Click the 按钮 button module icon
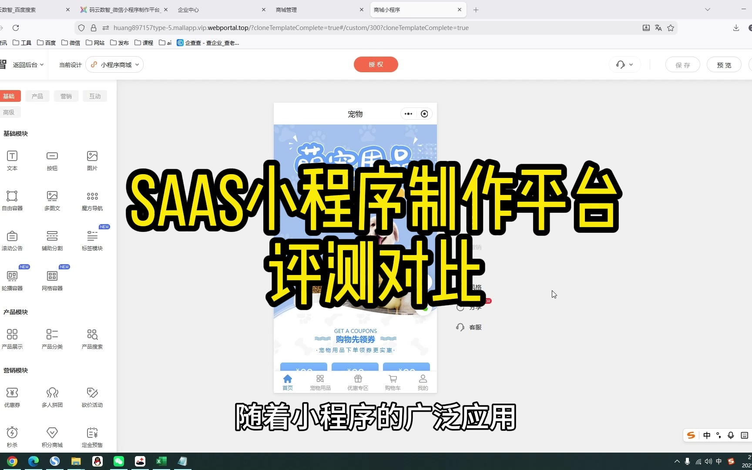Screen dimensions: 752x470 click(52, 156)
